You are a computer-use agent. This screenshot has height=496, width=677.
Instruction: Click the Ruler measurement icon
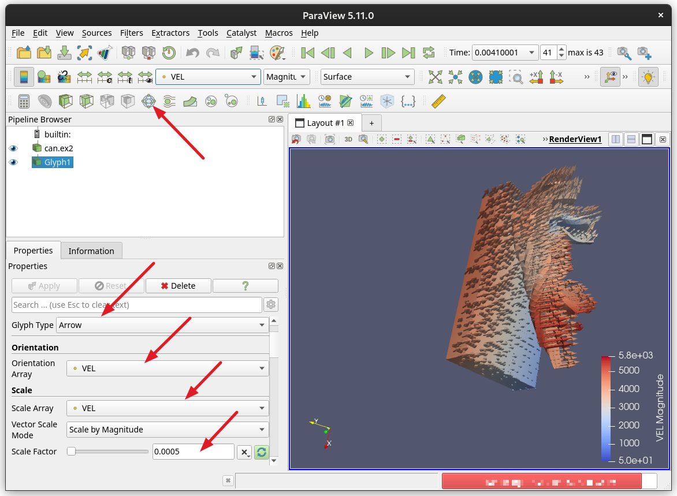tap(438, 102)
